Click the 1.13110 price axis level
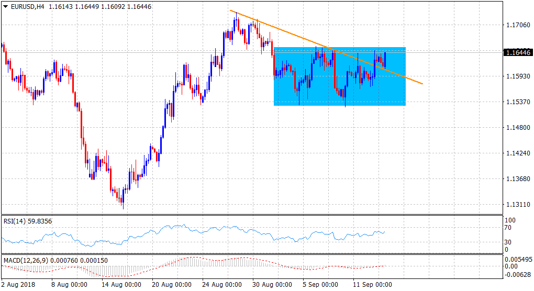Image resolution: width=534 pixels, height=291 pixels. click(x=517, y=205)
